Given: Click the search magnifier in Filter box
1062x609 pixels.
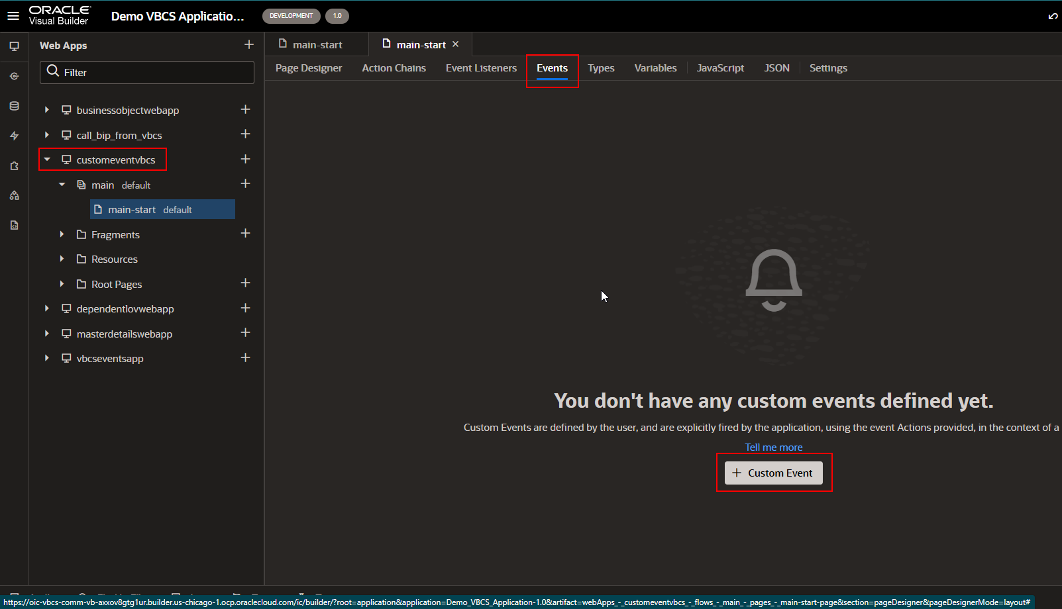Looking at the screenshot, I should pos(53,71).
